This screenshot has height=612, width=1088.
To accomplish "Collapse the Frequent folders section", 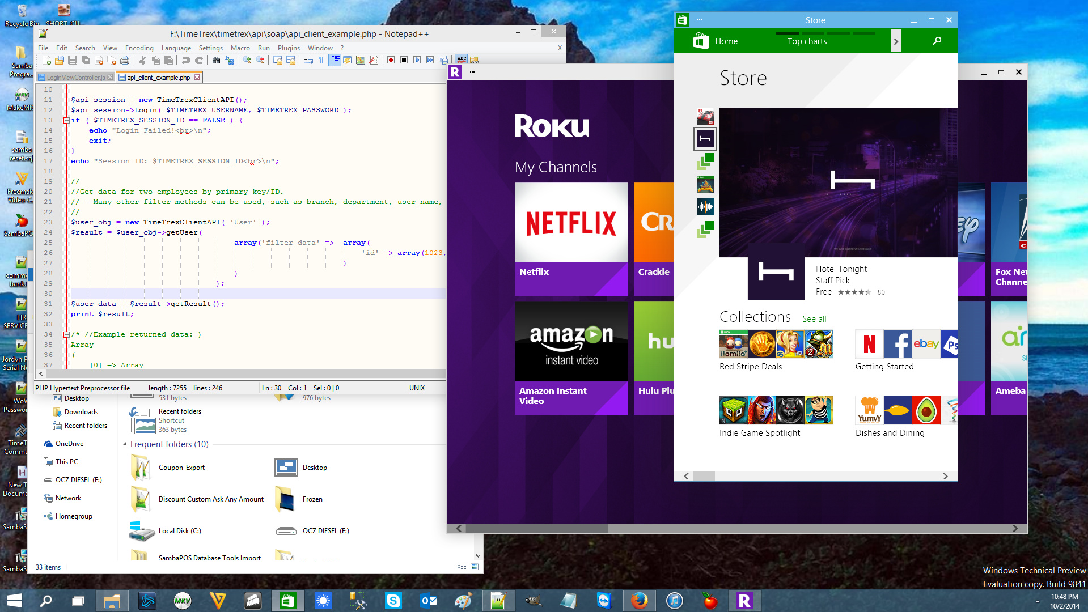I will [125, 444].
